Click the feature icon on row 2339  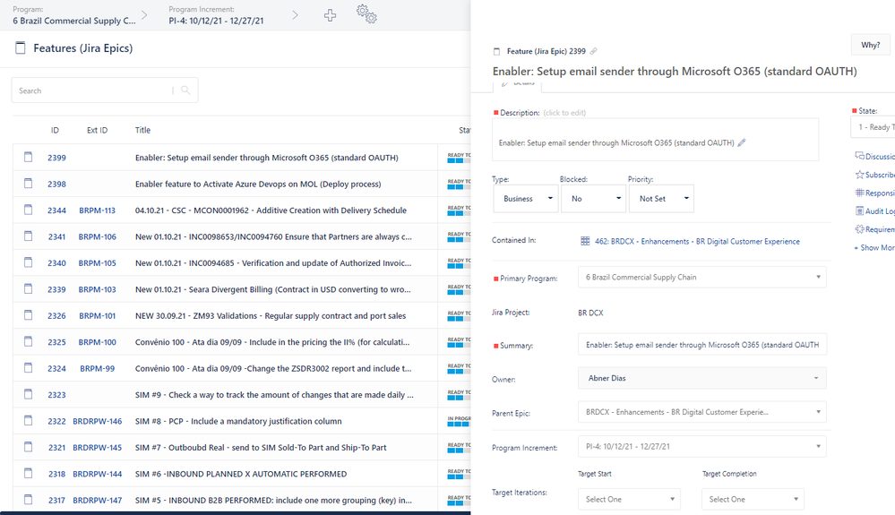(28, 288)
